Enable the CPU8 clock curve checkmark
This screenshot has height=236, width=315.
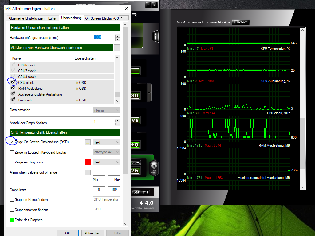(x=13, y=76)
